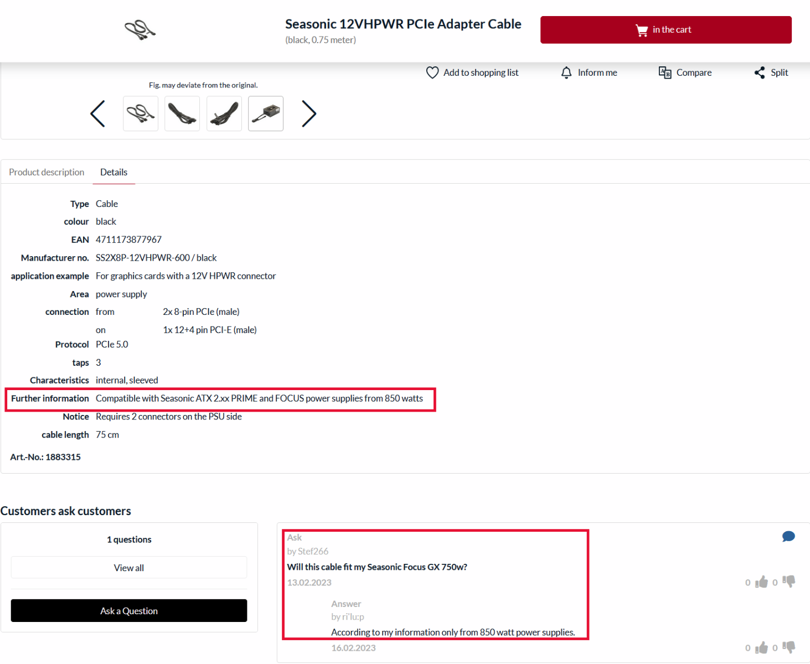Image resolution: width=810 pixels, height=664 pixels.
Task: Click the Area value 'power supply'
Action: [x=121, y=294]
